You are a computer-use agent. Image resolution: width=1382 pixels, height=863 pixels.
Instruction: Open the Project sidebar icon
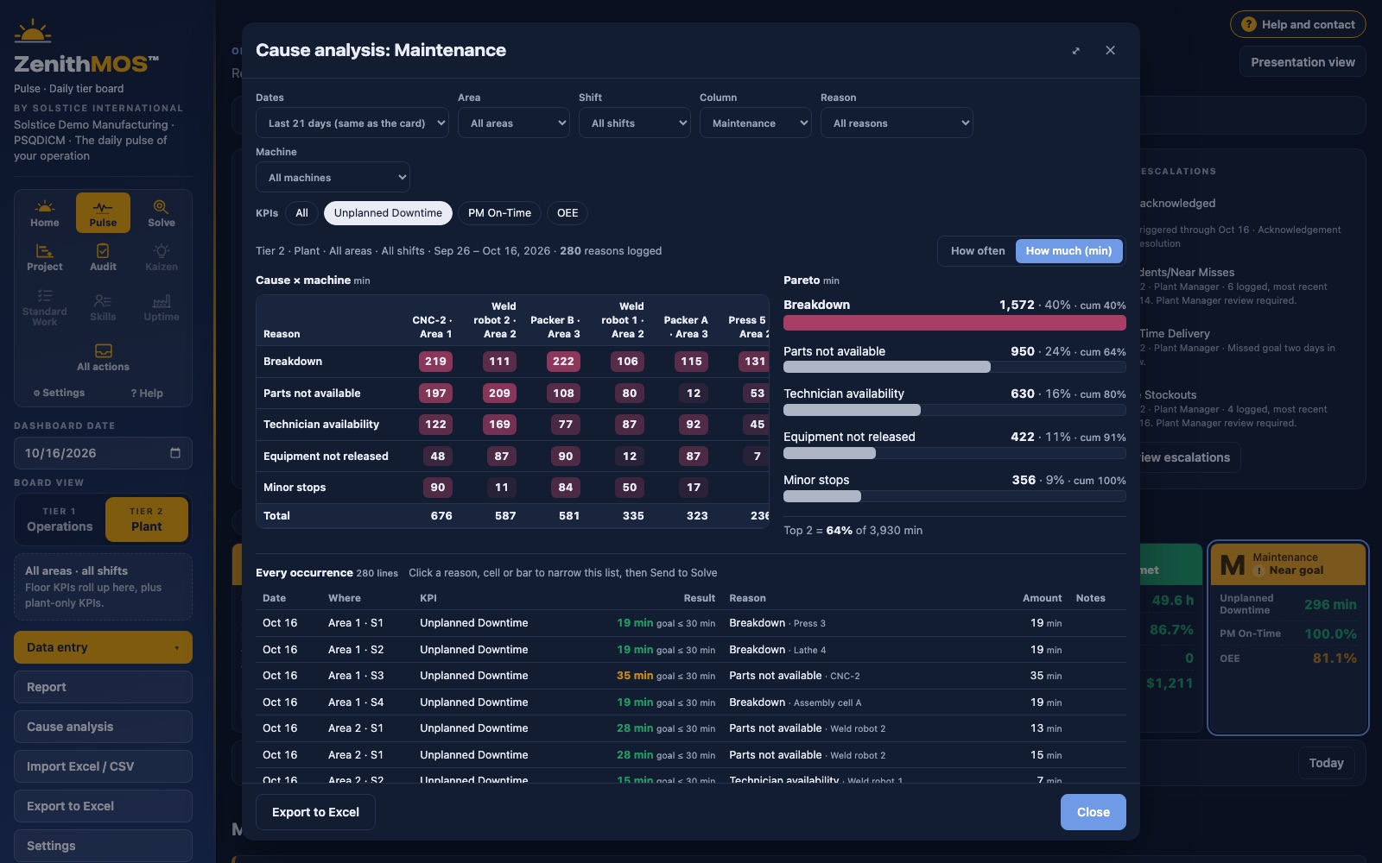[x=45, y=257]
